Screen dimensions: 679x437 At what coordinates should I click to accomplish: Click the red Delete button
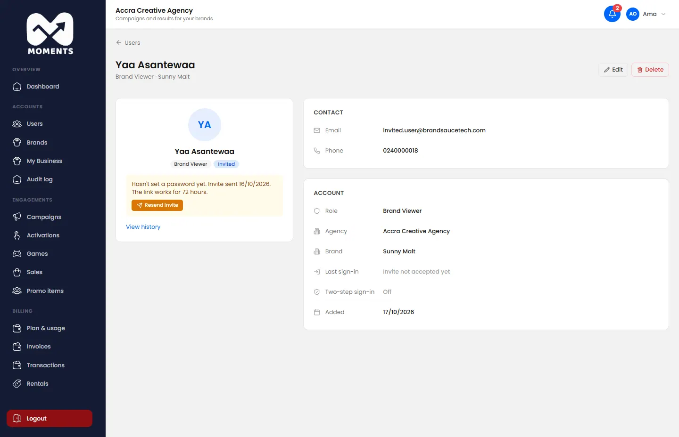coord(650,70)
